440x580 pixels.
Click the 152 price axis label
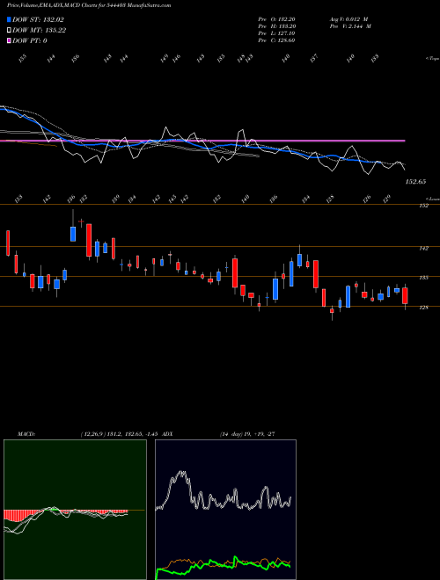click(423, 206)
